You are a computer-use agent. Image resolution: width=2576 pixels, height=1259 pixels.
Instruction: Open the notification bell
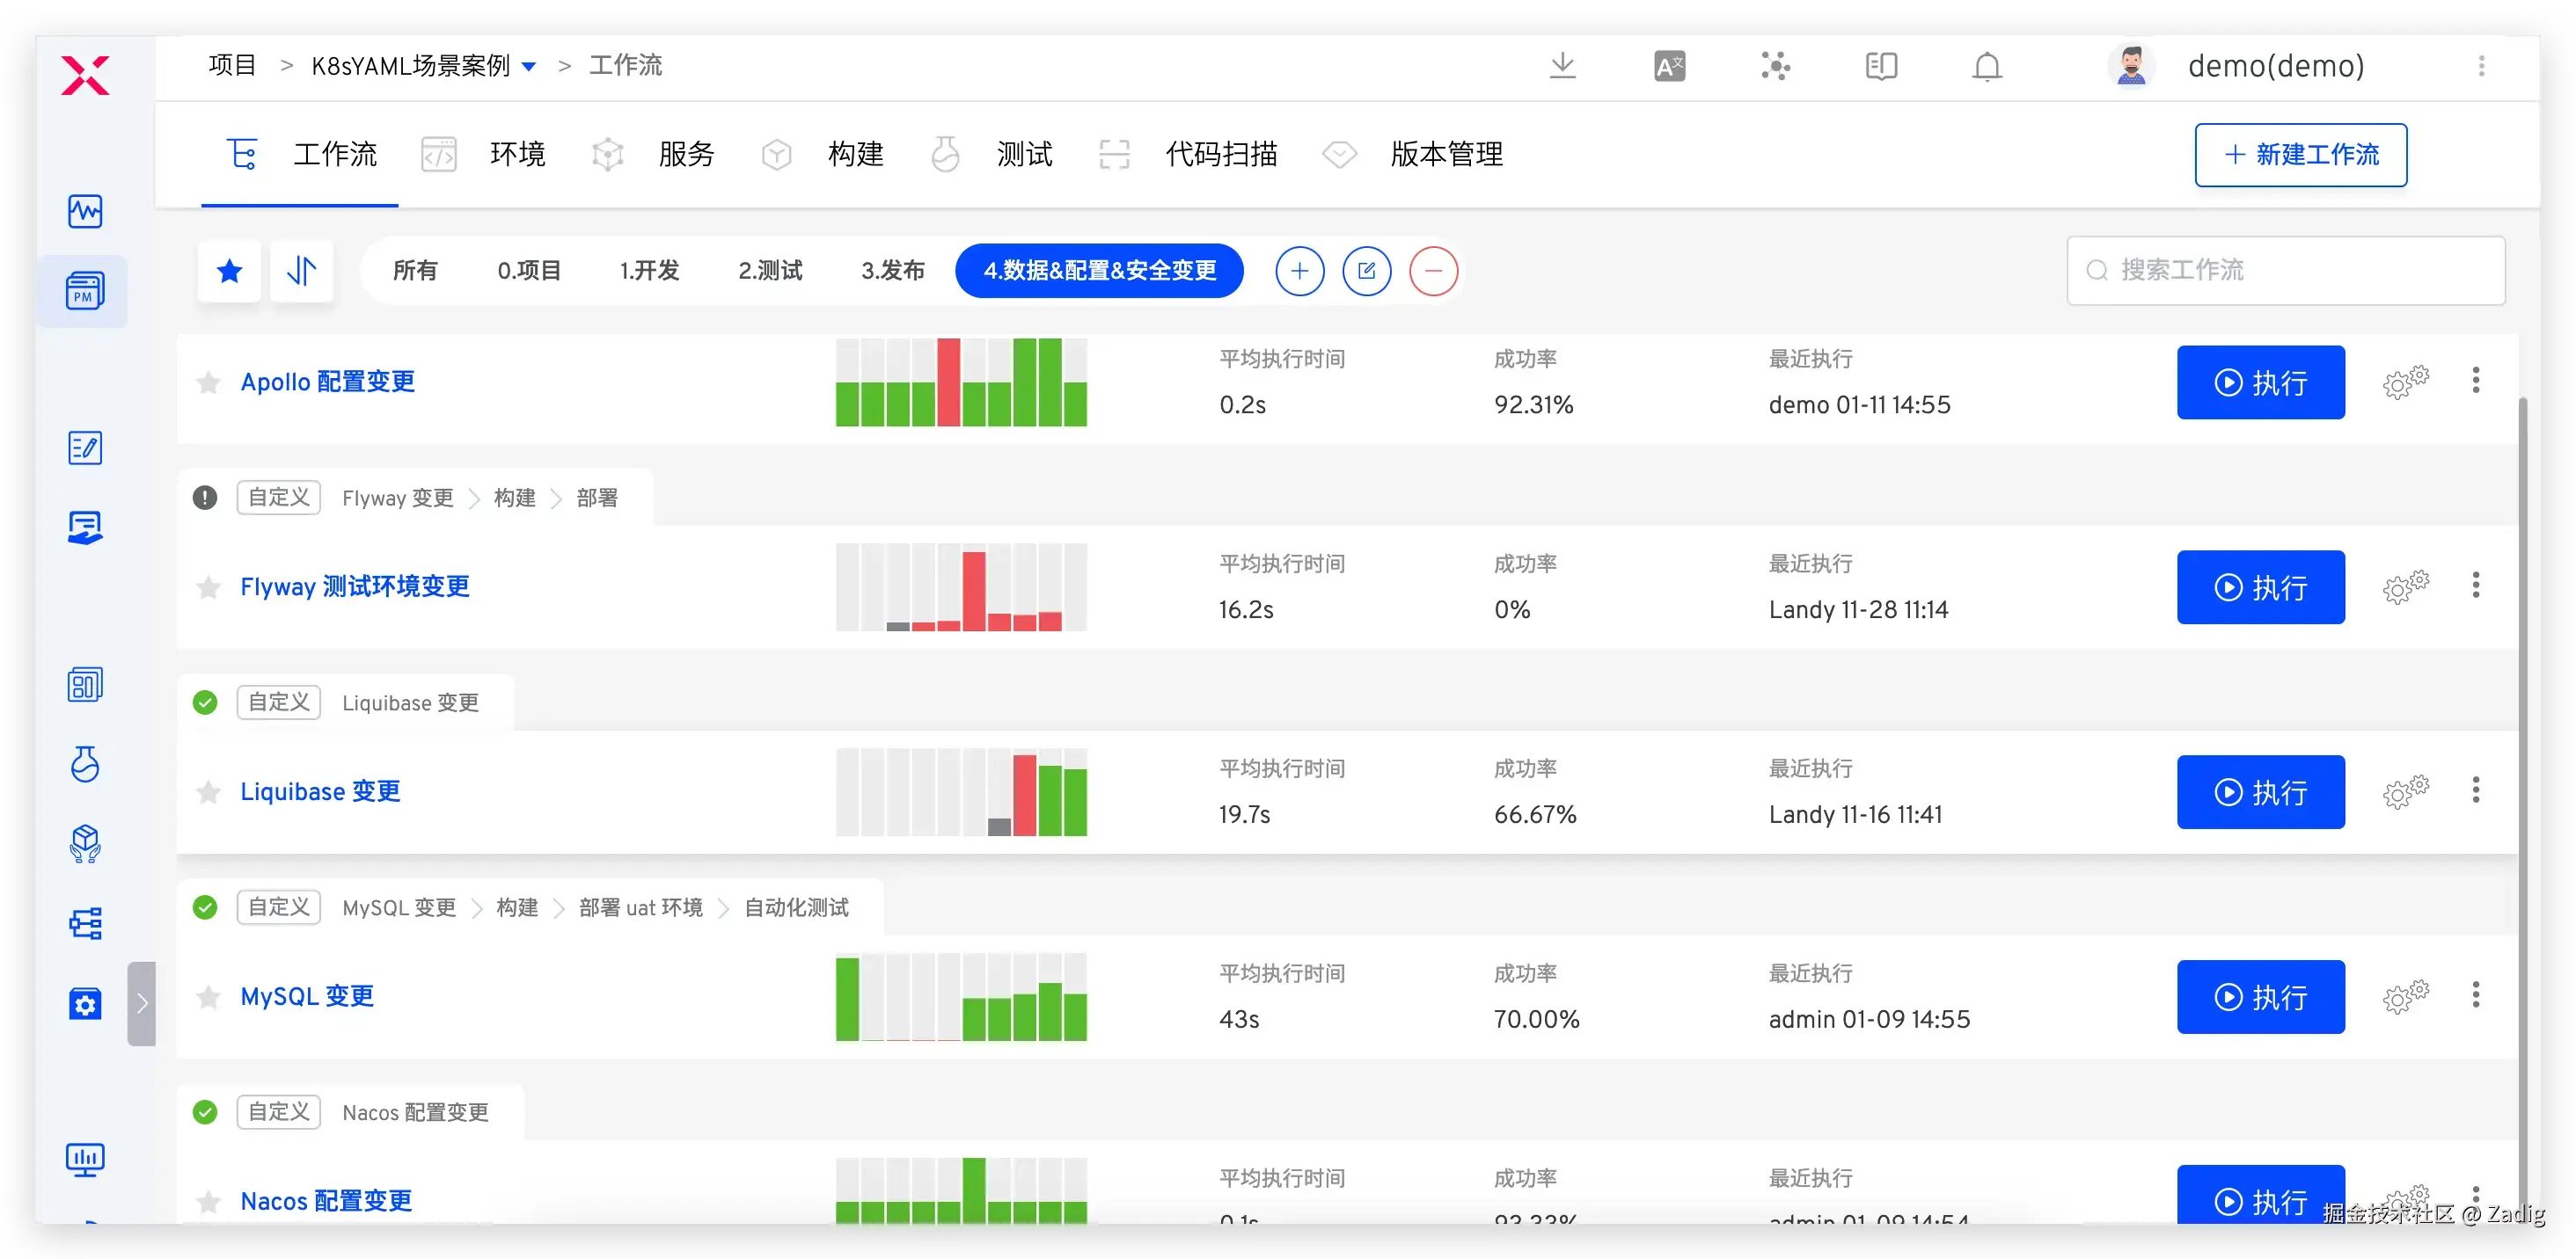1987,66
